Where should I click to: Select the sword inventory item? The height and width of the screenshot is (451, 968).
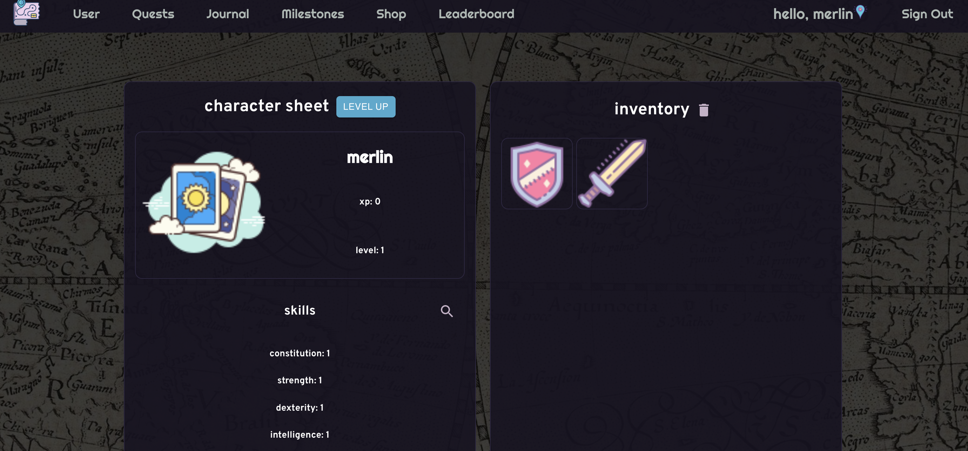coord(612,174)
